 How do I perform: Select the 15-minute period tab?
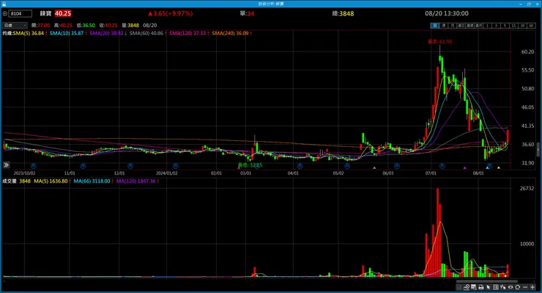[513, 26]
